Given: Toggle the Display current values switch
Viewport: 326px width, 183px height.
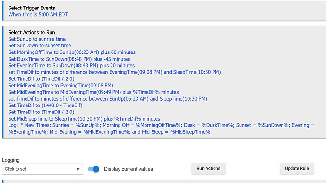Looking at the screenshot, I should [94, 169].
